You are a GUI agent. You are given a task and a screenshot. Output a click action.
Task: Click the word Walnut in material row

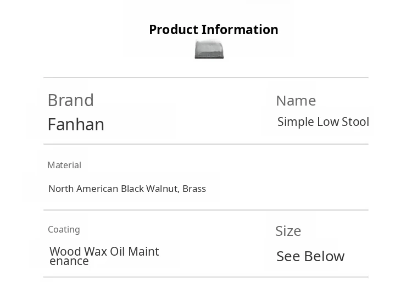point(162,189)
